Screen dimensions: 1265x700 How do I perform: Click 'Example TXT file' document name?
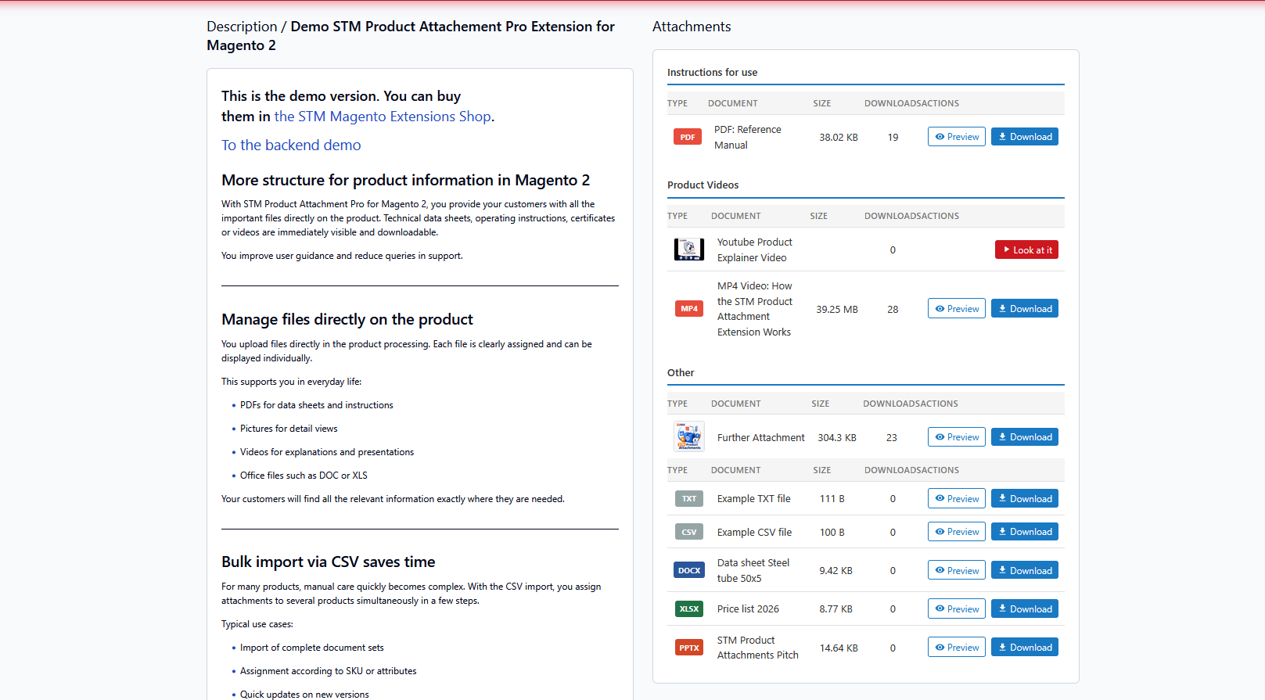(753, 499)
